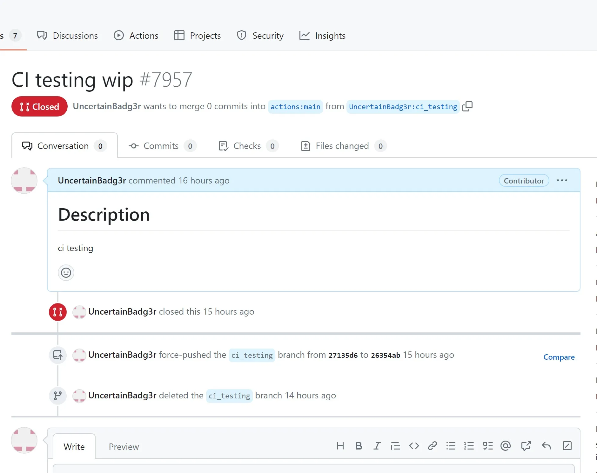Insert a saved reply

click(546, 446)
